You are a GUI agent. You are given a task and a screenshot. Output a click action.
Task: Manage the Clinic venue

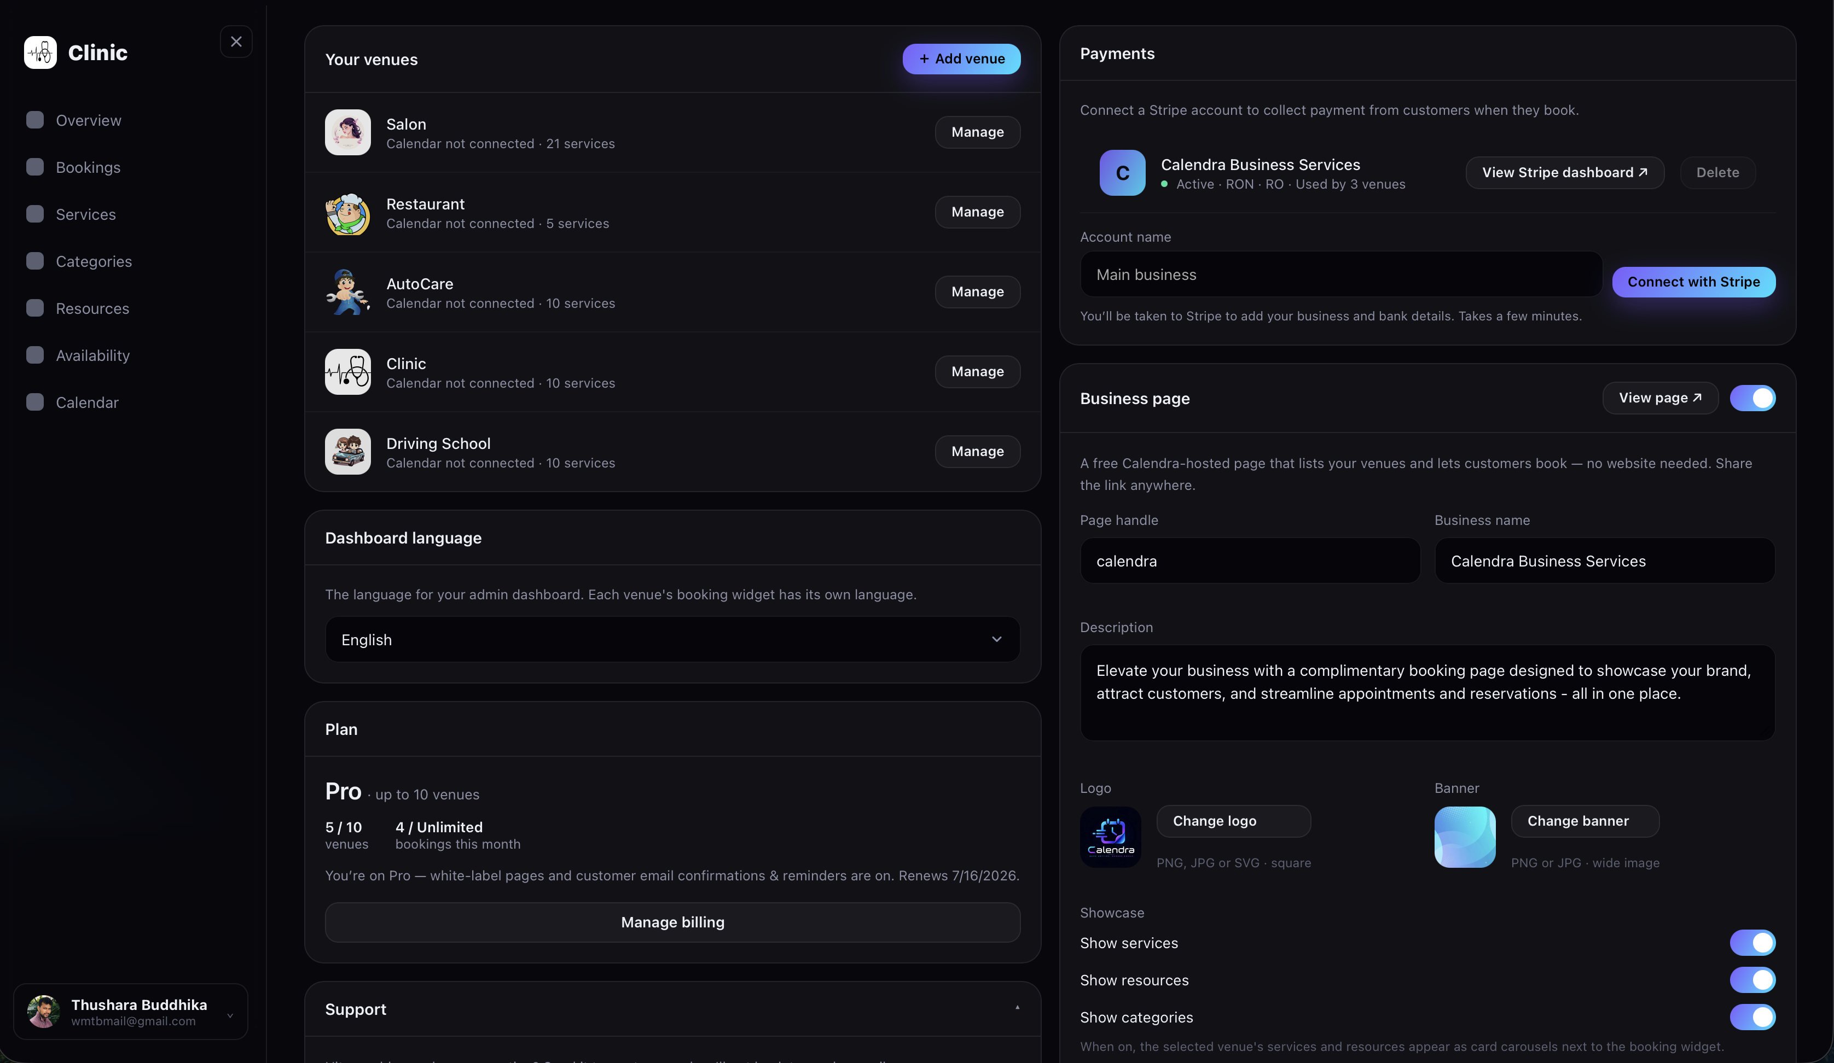click(x=977, y=372)
